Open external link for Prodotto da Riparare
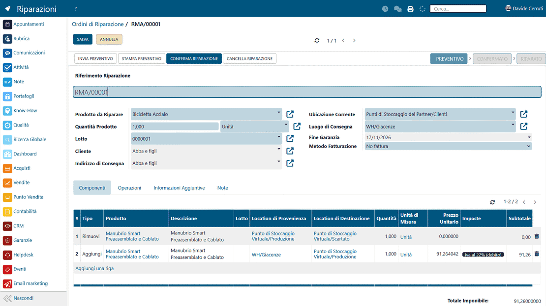Screen dimensions: 546x306 click(x=290, y=114)
